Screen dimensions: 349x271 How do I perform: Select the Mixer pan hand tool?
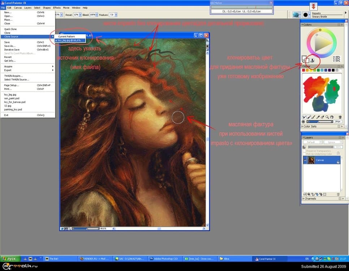pyautogui.click(x=332, y=117)
